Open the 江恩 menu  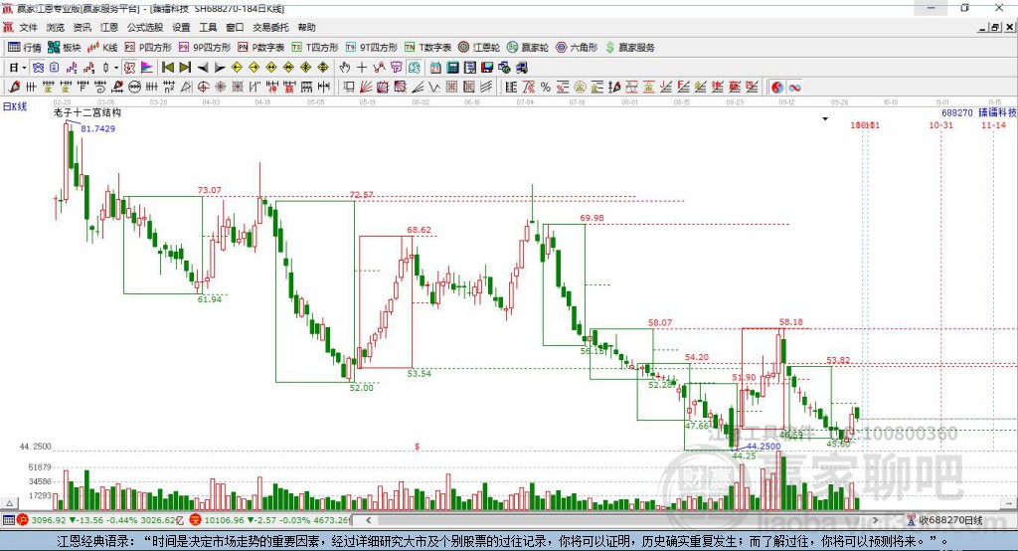pos(109,27)
